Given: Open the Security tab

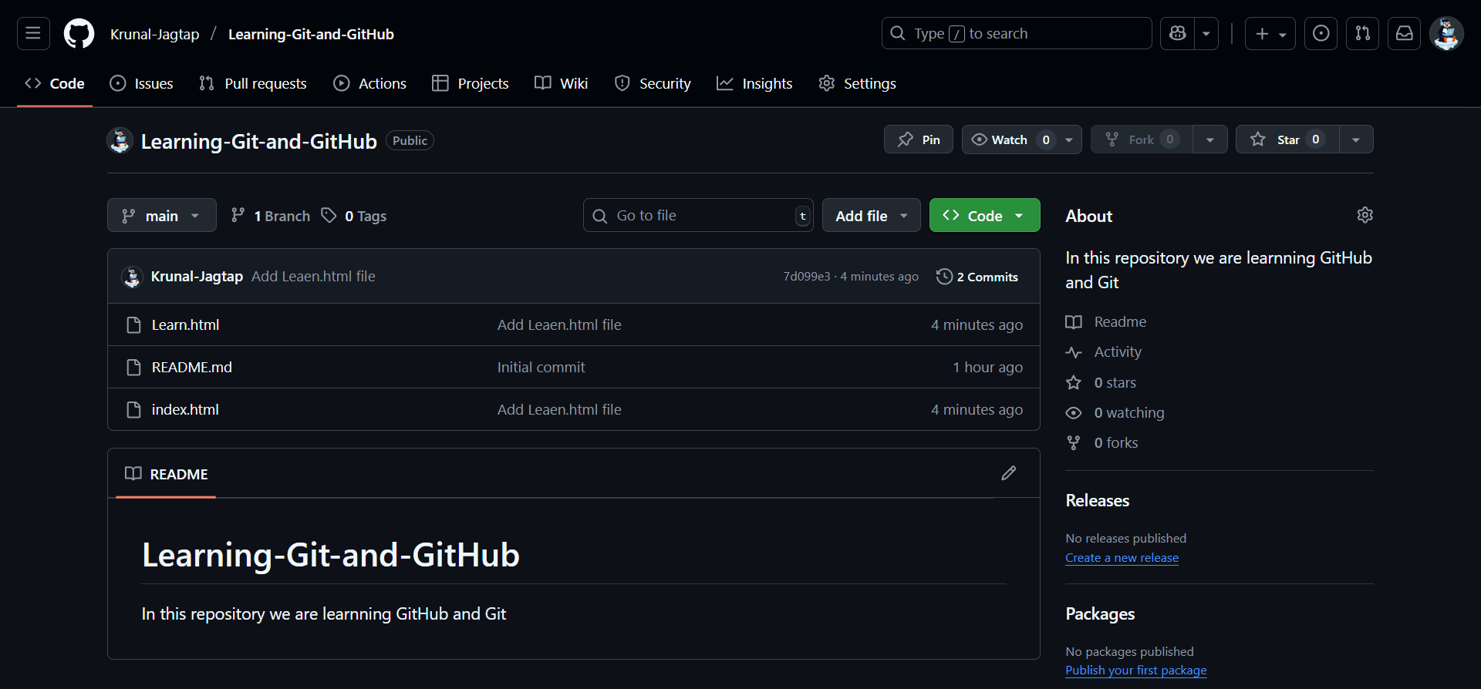Looking at the screenshot, I should pos(653,83).
